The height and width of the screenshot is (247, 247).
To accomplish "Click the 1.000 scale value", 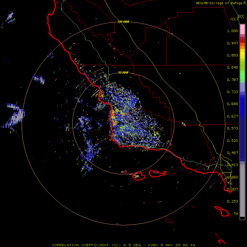I will coord(232,31).
